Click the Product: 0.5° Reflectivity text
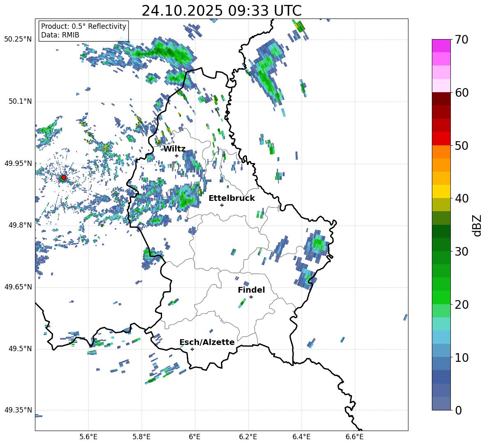The image size is (487, 445). [x=83, y=26]
